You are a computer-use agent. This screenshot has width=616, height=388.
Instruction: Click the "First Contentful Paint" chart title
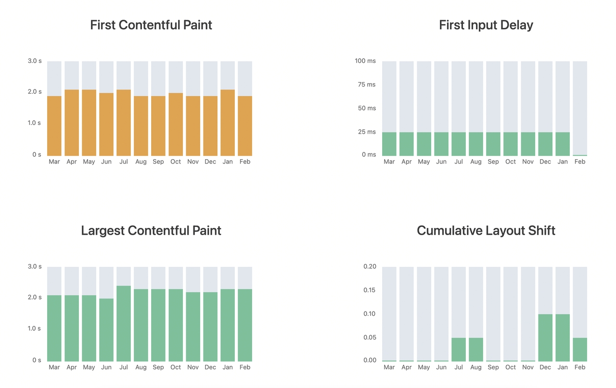point(151,25)
